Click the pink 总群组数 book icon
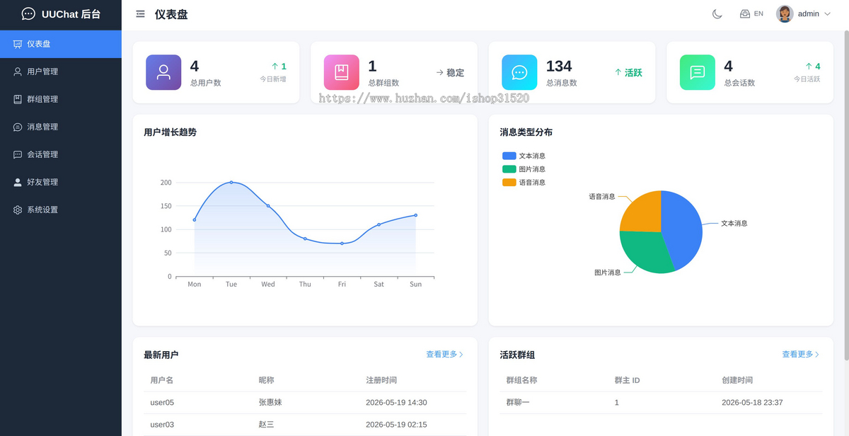This screenshot has width=849, height=436. coord(342,72)
